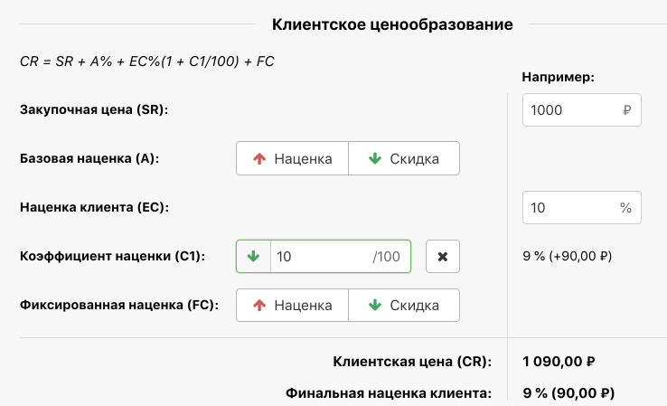Click the red up arrow in base markup

point(259,159)
